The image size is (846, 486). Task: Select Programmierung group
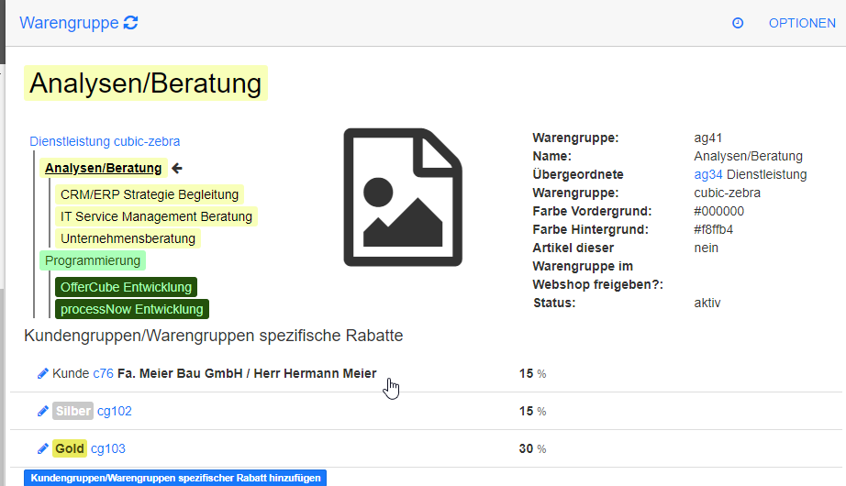pos(93,260)
